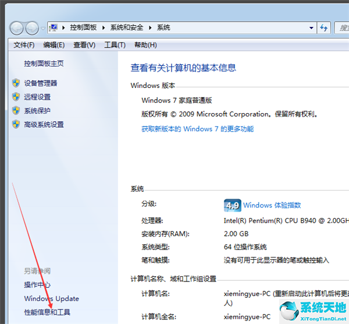Viewport: 349px width, 324px height.
Task: Select the 系统和安全 breadcrumb
Action: 127,27
